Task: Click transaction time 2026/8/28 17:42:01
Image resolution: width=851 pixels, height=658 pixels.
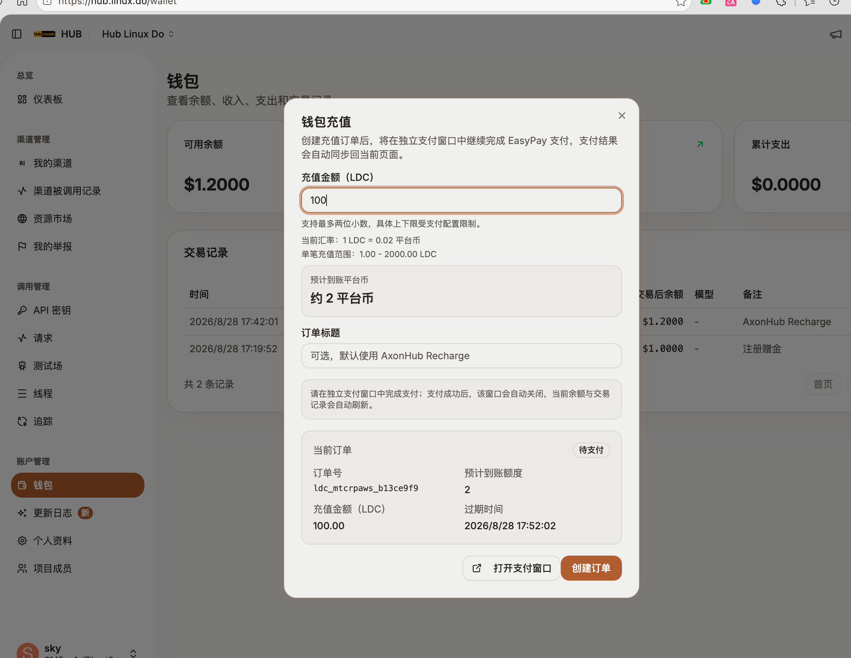Action: 234,322
